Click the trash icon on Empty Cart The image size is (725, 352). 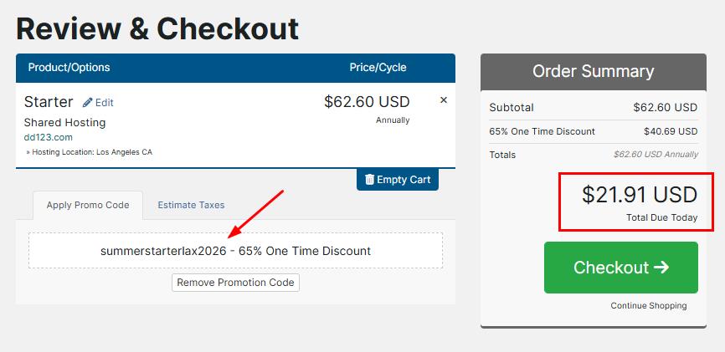[x=369, y=179]
